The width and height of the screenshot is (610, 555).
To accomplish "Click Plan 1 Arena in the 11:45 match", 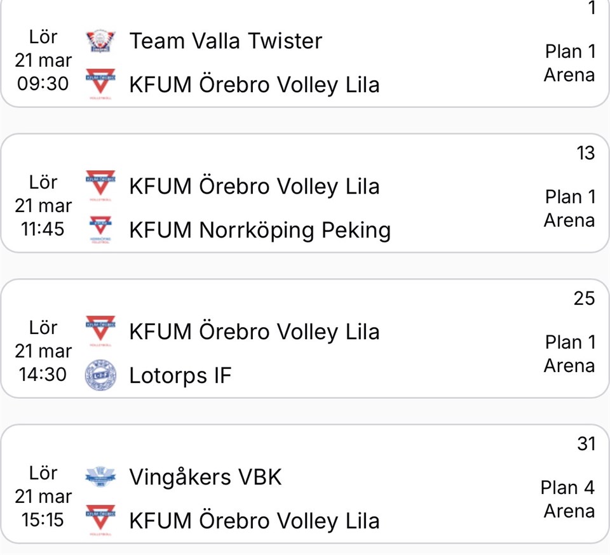I will (x=569, y=209).
